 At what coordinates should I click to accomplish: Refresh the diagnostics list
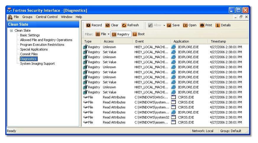pyautogui.click(x=130, y=25)
